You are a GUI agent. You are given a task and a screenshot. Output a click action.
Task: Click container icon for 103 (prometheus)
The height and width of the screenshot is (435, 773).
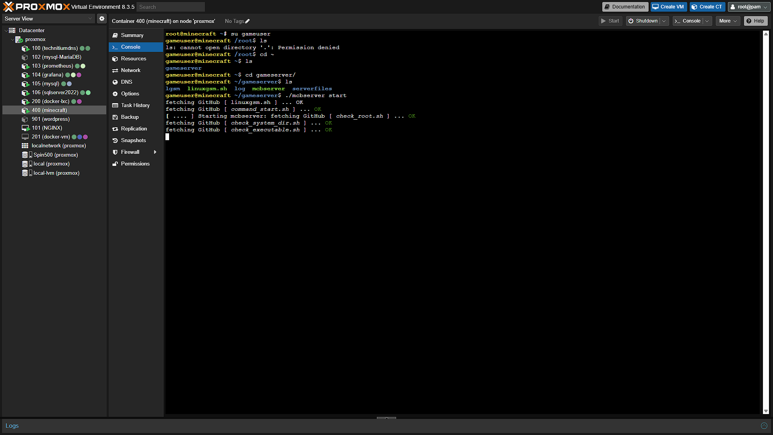[25, 66]
